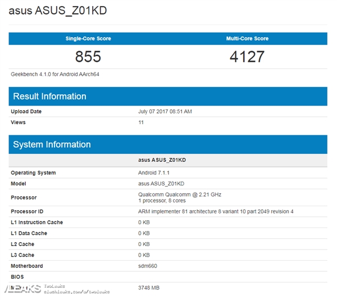Click the 'Processor ID' row label
The width and height of the screenshot is (337, 300).
(27, 212)
